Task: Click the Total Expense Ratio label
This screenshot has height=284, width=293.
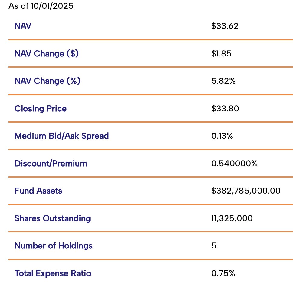Action: 53,273
